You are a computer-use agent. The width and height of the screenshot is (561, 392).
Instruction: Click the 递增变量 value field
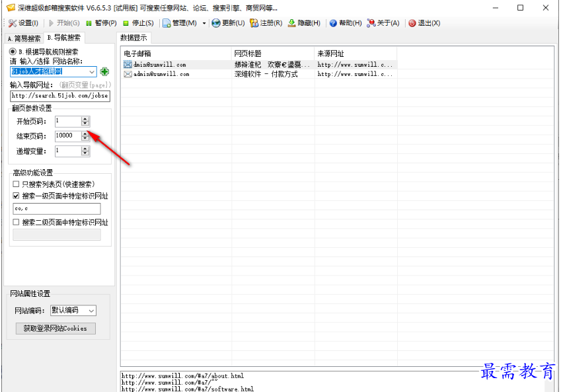tap(68, 151)
